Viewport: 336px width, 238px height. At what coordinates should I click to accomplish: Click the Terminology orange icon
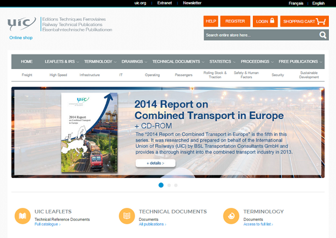231,216
